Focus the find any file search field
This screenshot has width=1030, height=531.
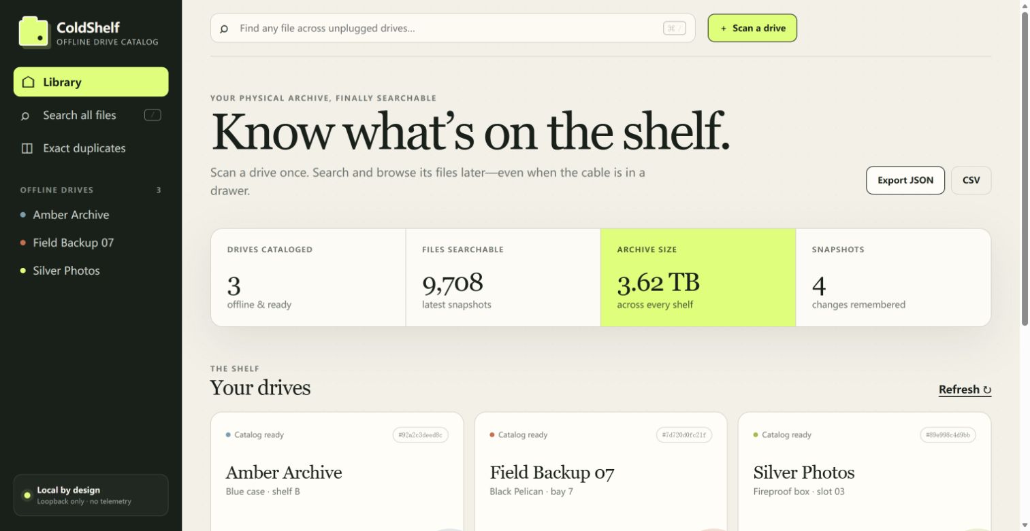(453, 28)
